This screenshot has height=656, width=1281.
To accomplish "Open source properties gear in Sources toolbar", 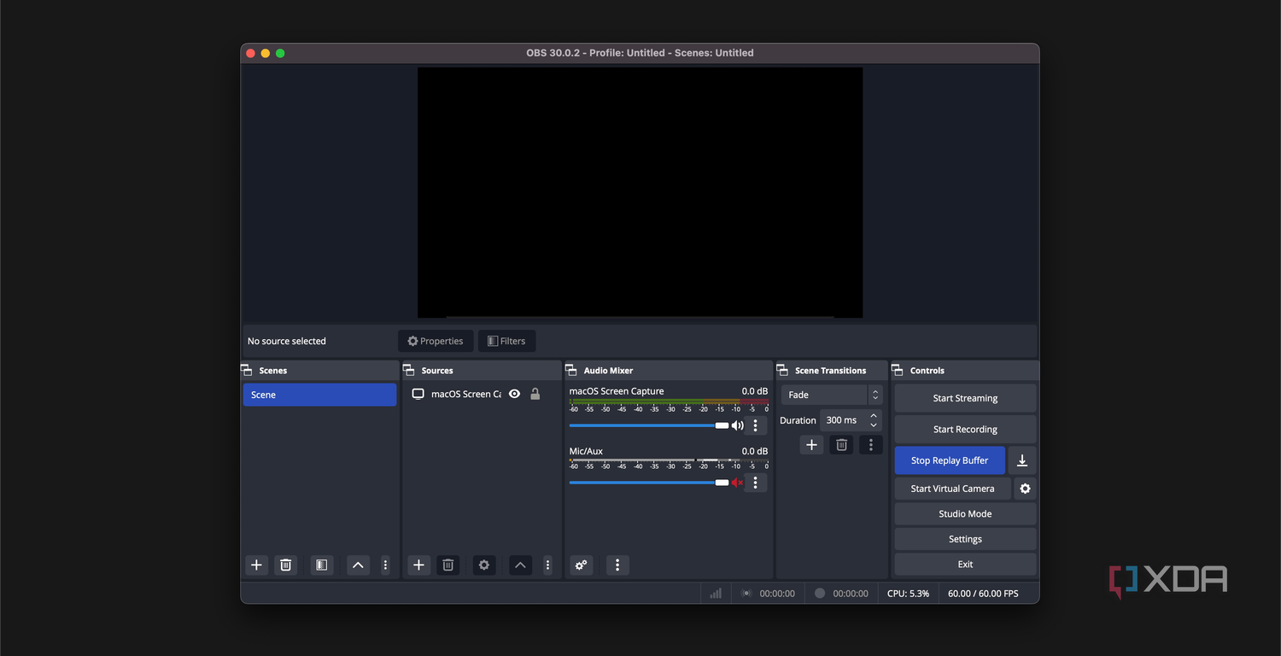I will (484, 565).
